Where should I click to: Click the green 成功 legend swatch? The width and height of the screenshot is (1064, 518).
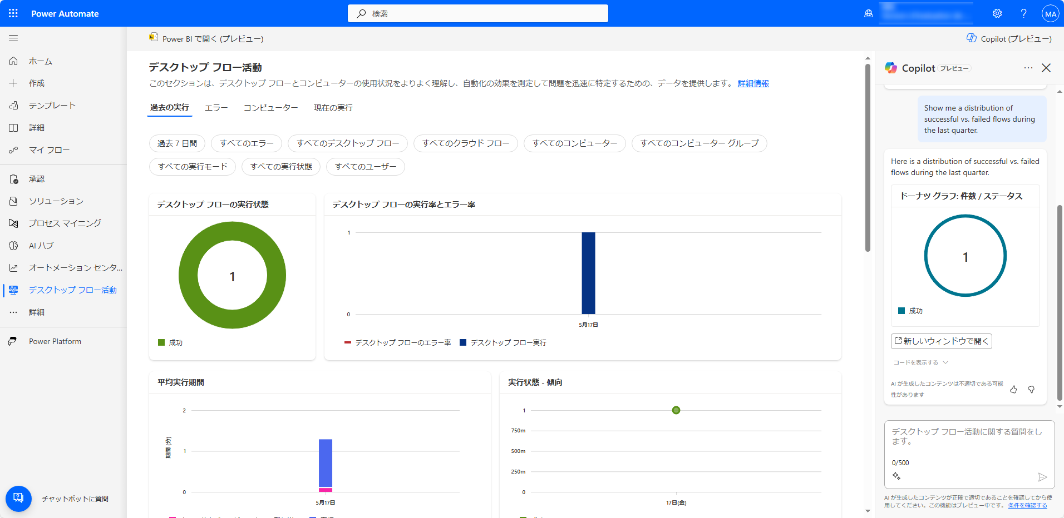click(x=161, y=342)
